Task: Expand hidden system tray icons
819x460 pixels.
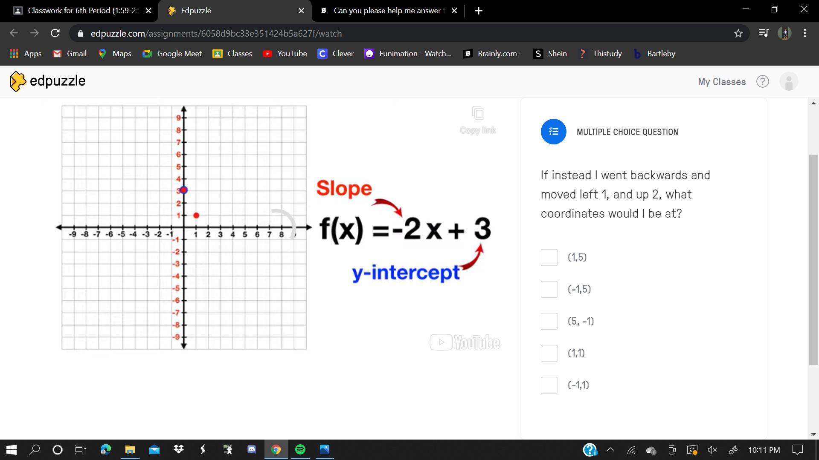Action: 610,449
